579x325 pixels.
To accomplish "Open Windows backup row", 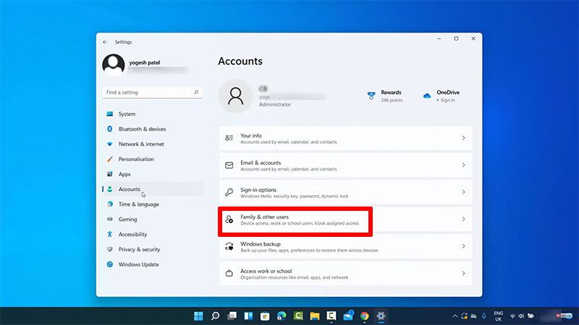I will click(346, 246).
